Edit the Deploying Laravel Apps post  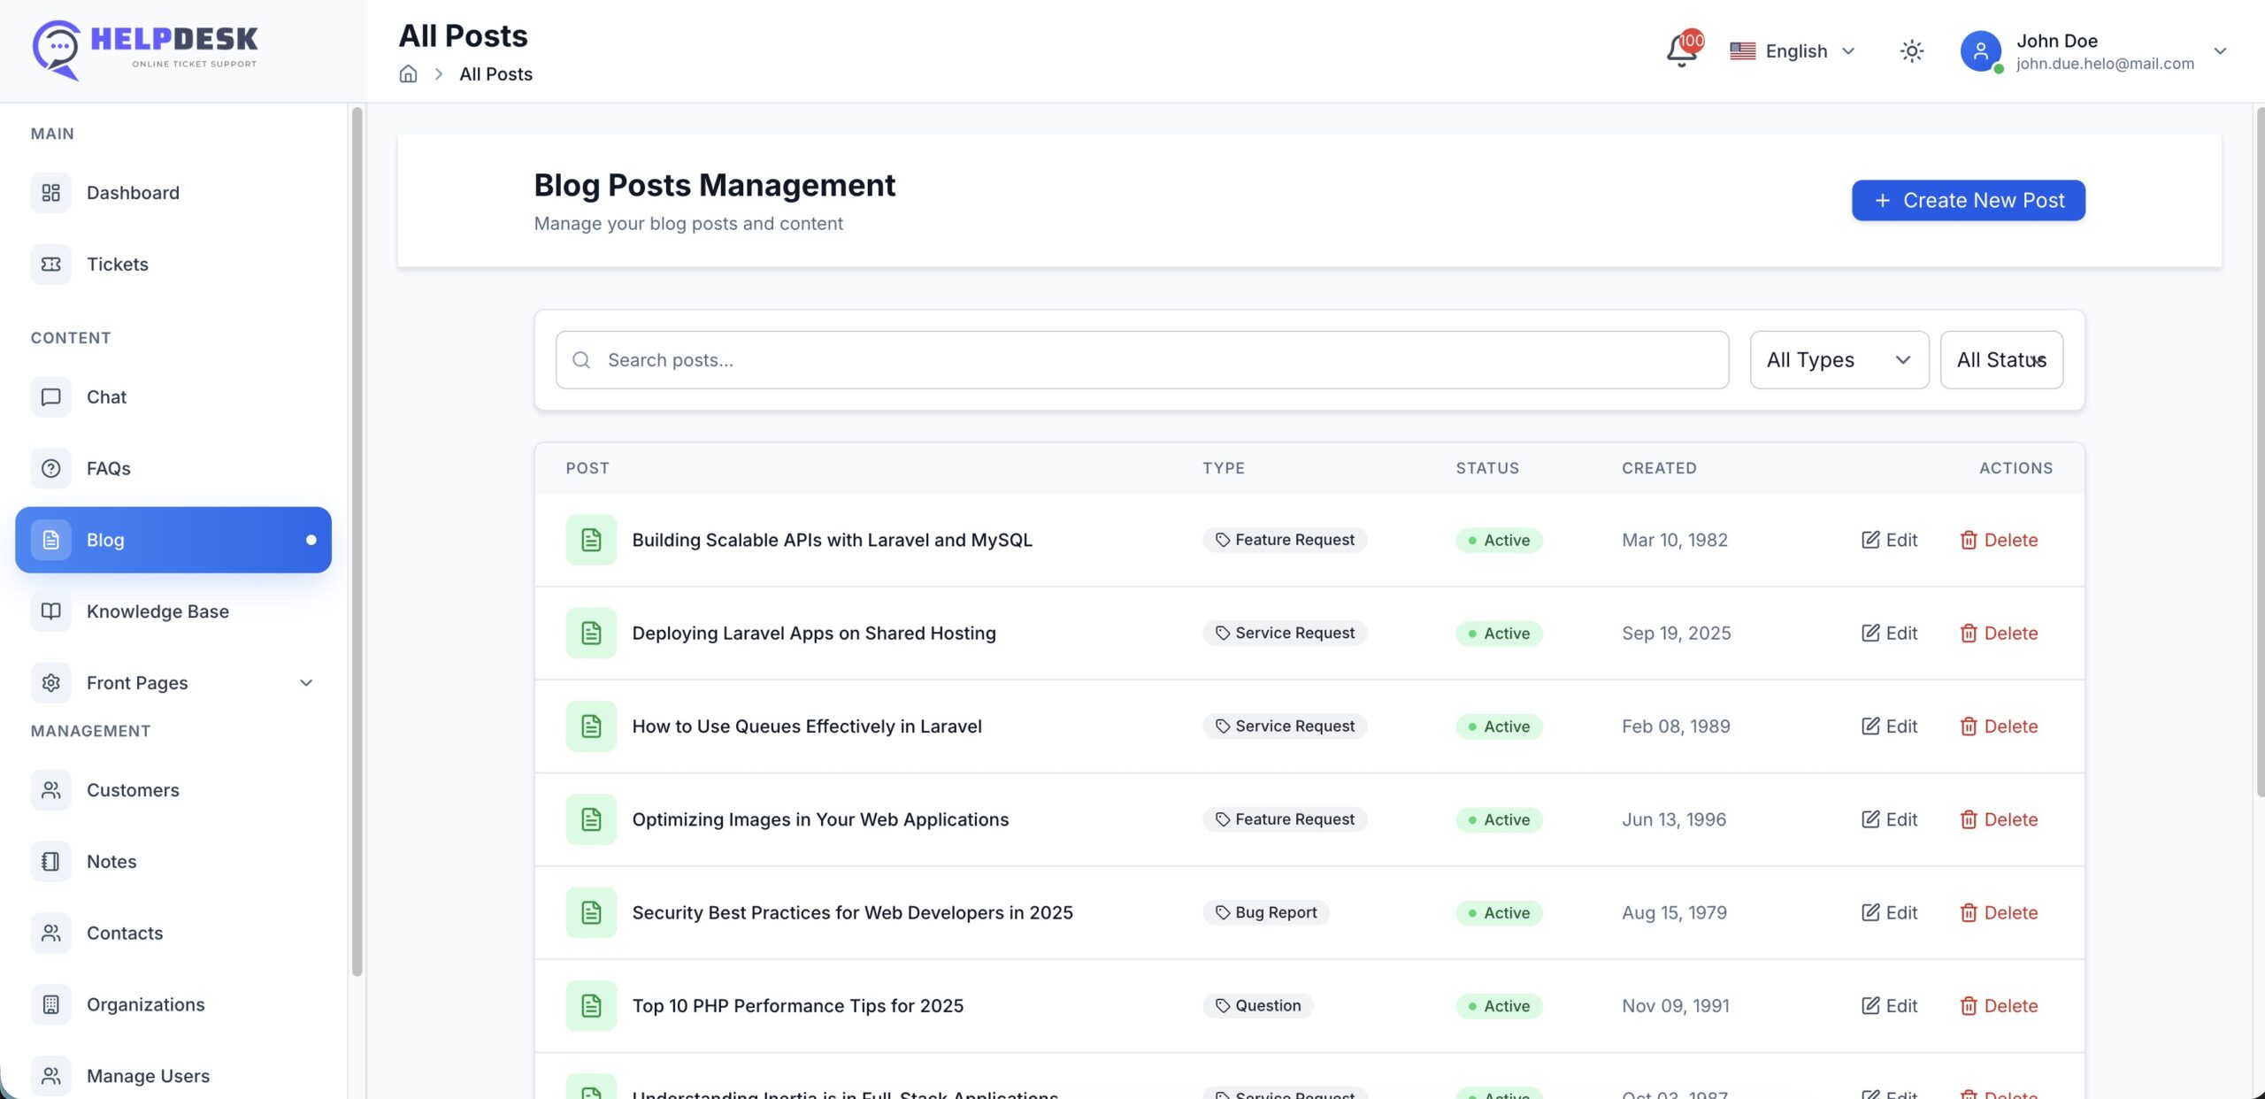tap(1889, 634)
